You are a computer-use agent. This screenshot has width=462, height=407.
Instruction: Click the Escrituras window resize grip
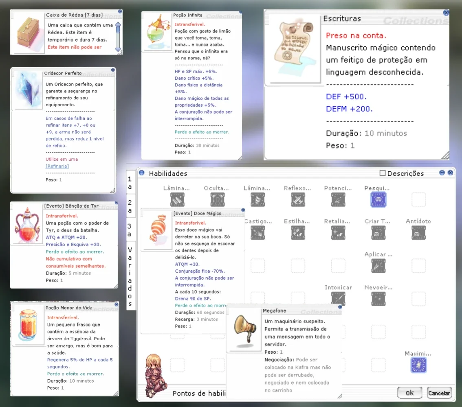pyautogui.click(x=445, y=155)
